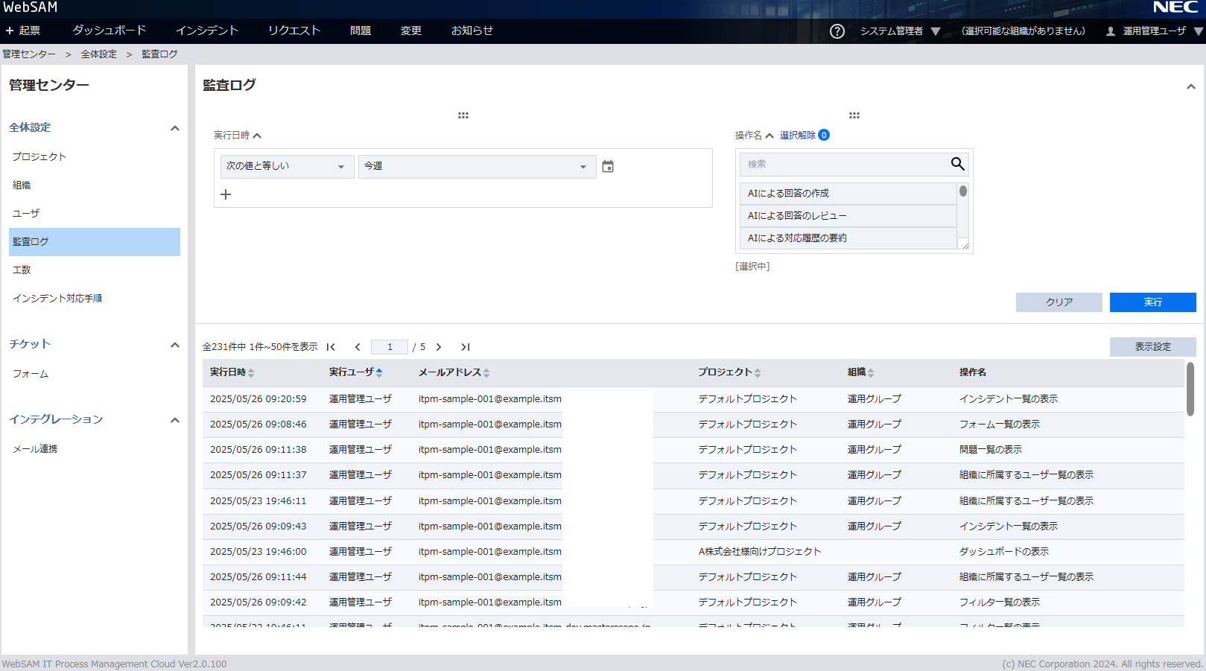This screenshot has width=1206, height=671.
Task: Open the インシデント menu
Action: (207, 31)
